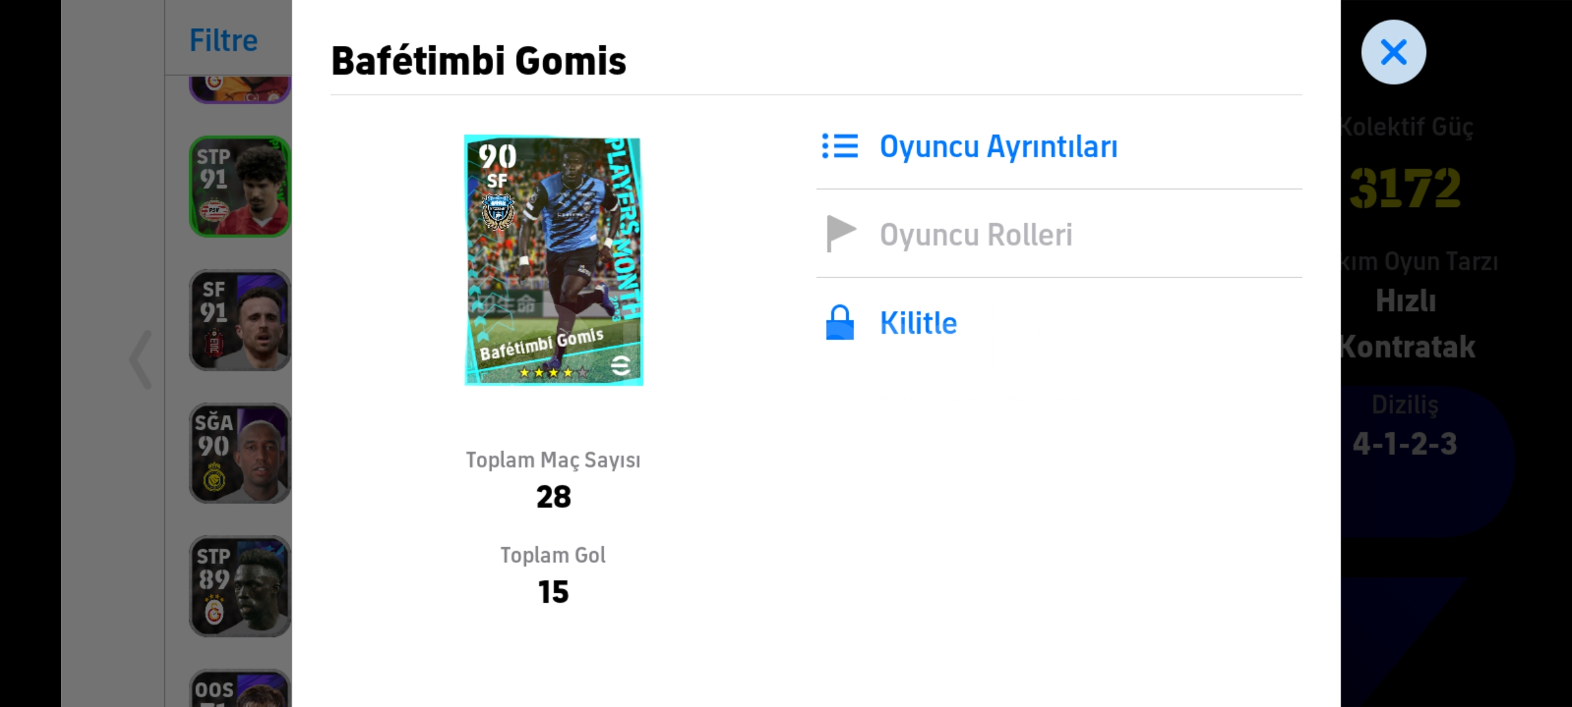Open the Oyuncu Ayrıntıları text entry
The width and height of the screenshot is (1572, 707).
click(x=998, y=147)
